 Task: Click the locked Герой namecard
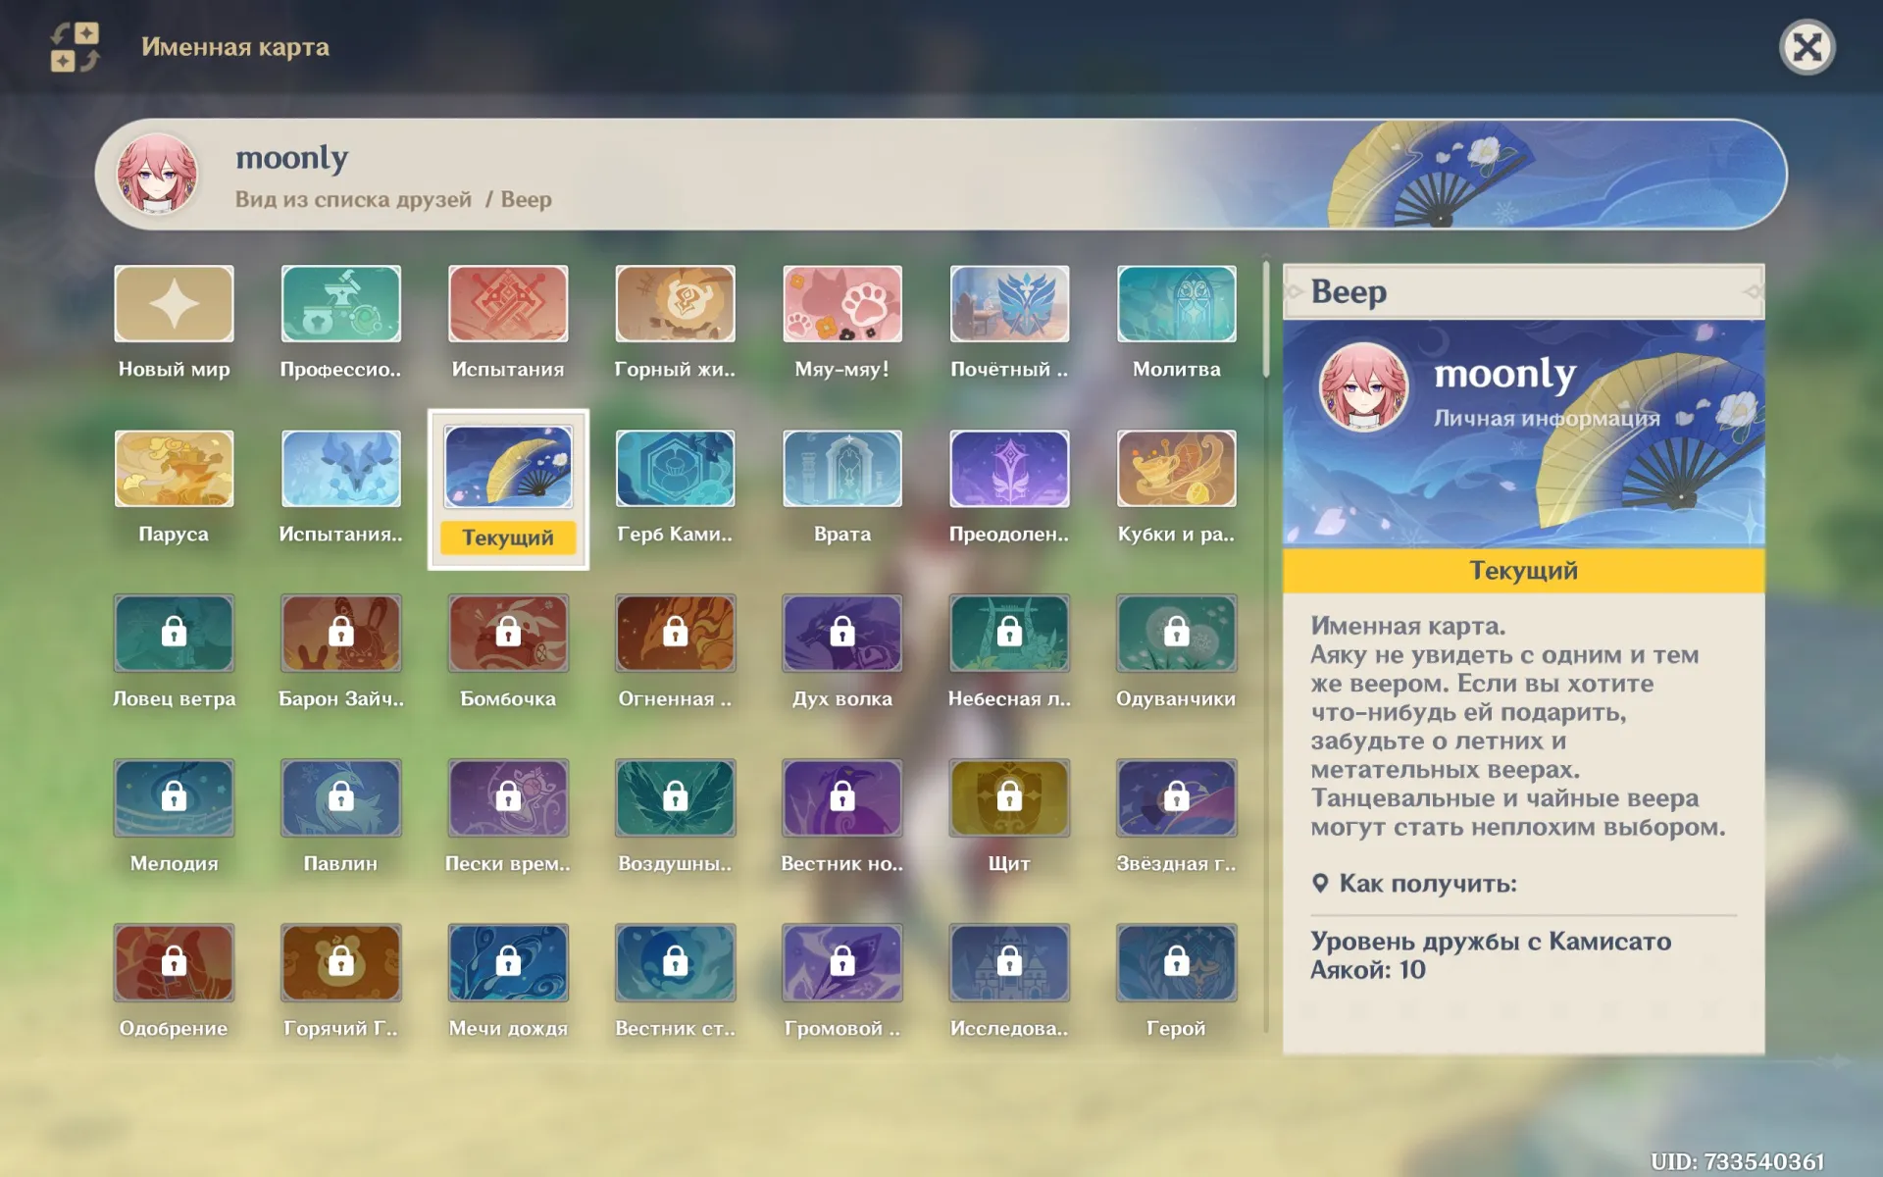point(1177,963)
